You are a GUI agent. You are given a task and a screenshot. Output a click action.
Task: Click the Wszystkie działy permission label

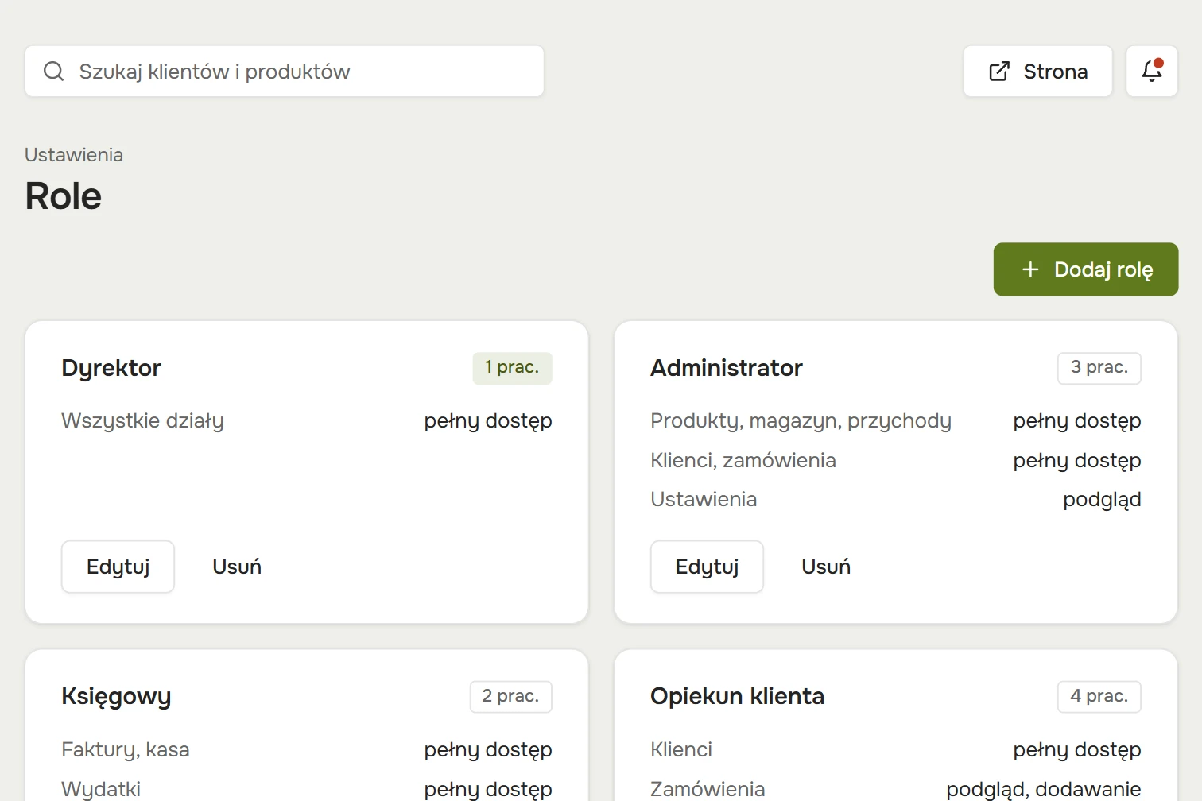(142, 421)
